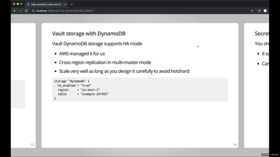Viewport: 280px width, 157px height.
Task: Click the previous slide 13 panel
Action: tap(23, 85)
